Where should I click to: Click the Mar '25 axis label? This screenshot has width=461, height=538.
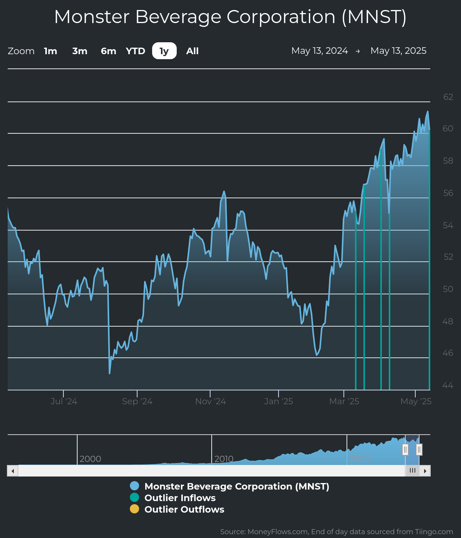coord(344,401)
